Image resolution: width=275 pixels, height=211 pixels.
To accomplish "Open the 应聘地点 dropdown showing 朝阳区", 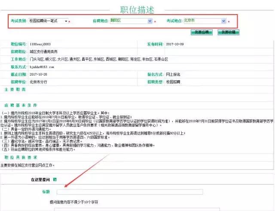I will click(x=131, y=21).
